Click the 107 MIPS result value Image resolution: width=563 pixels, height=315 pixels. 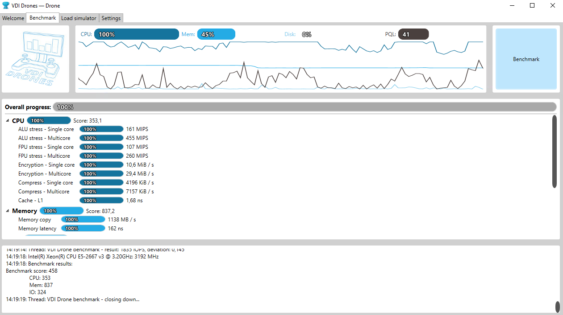[x=137, y=147]
